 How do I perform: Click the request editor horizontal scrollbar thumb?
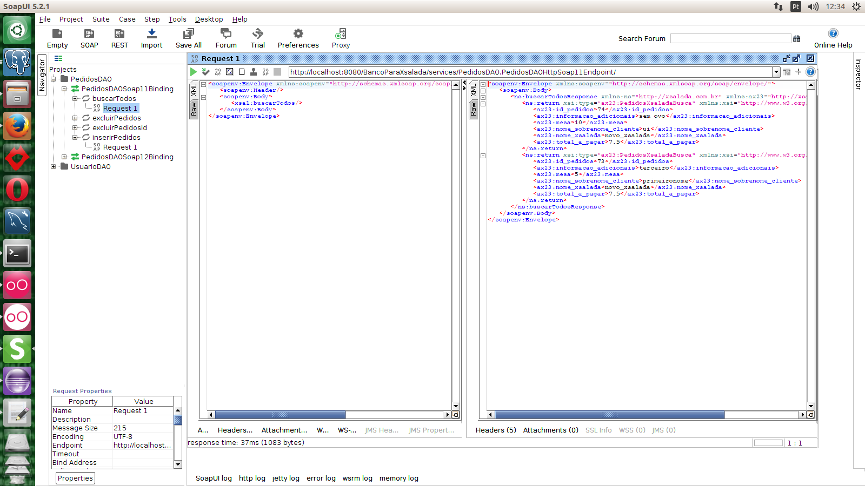tap(281, 415)
